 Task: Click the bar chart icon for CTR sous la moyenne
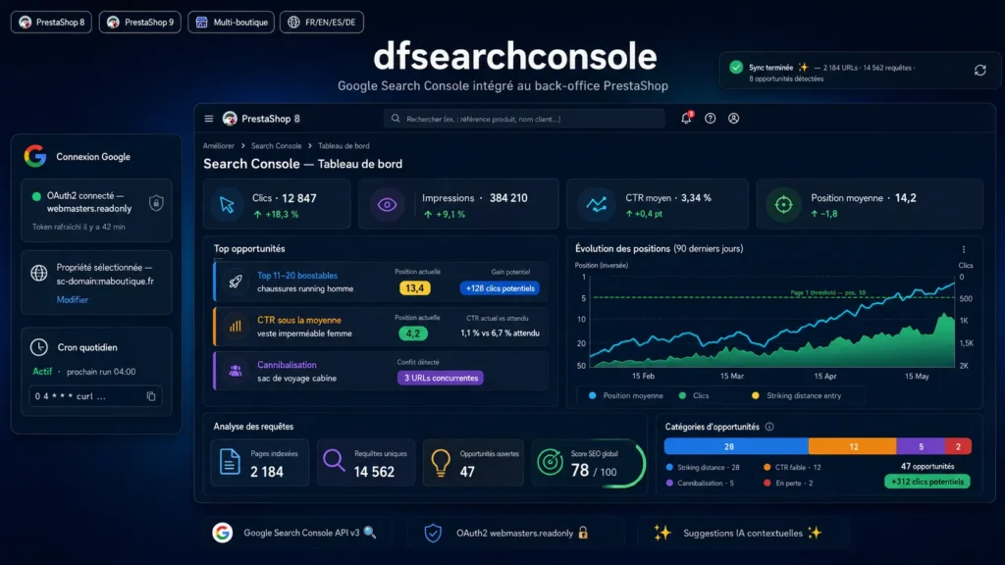236,327
